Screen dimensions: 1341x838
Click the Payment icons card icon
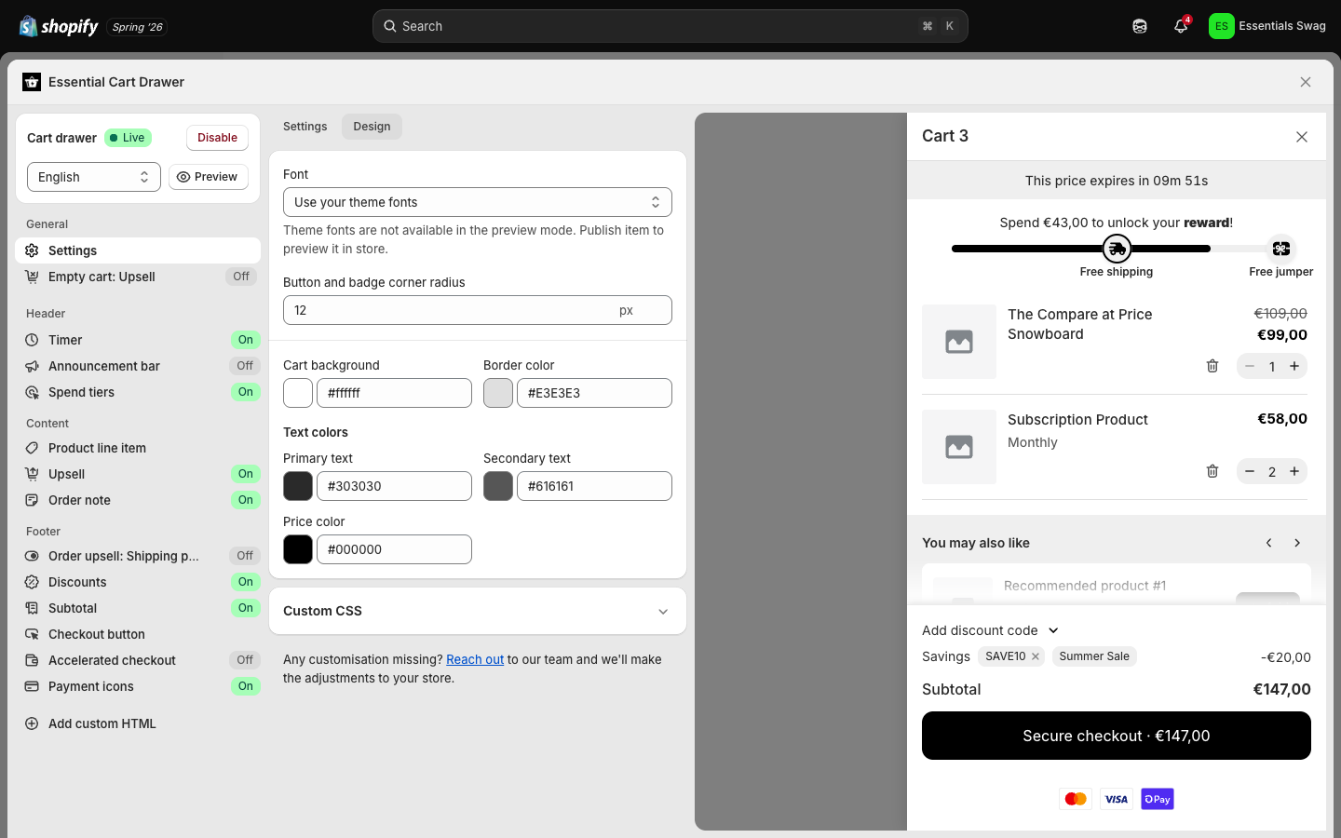click(x=32, y=686)
